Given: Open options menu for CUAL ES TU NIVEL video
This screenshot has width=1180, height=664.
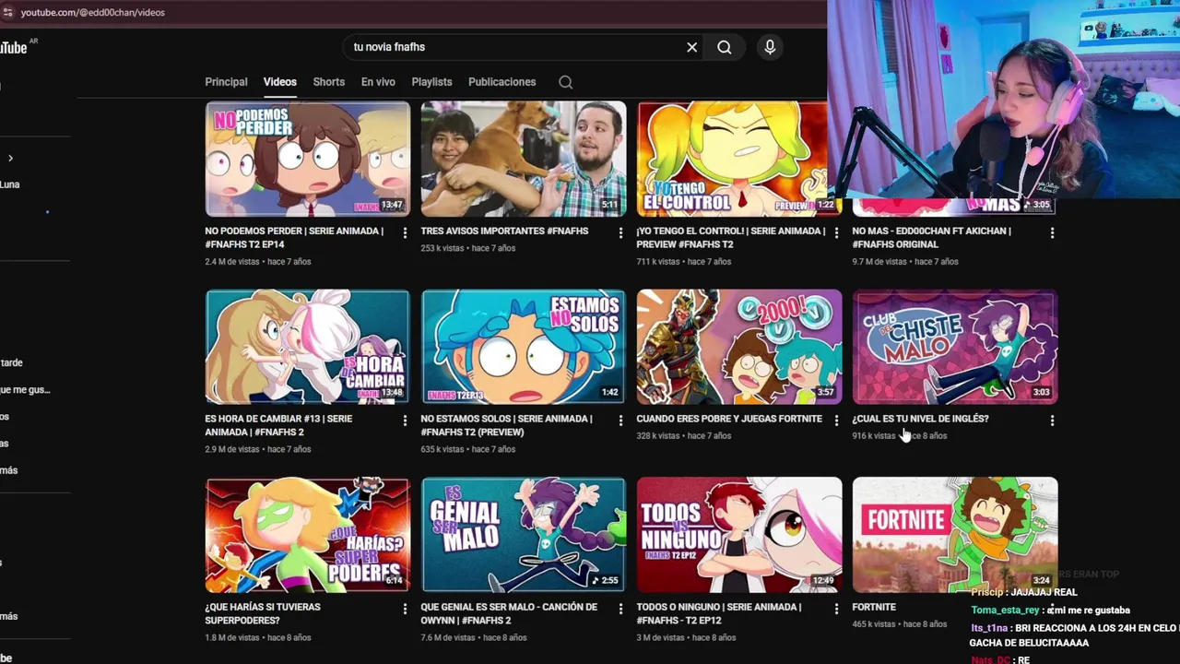Looking at the screenshot, I should [x=1052, y=421].
